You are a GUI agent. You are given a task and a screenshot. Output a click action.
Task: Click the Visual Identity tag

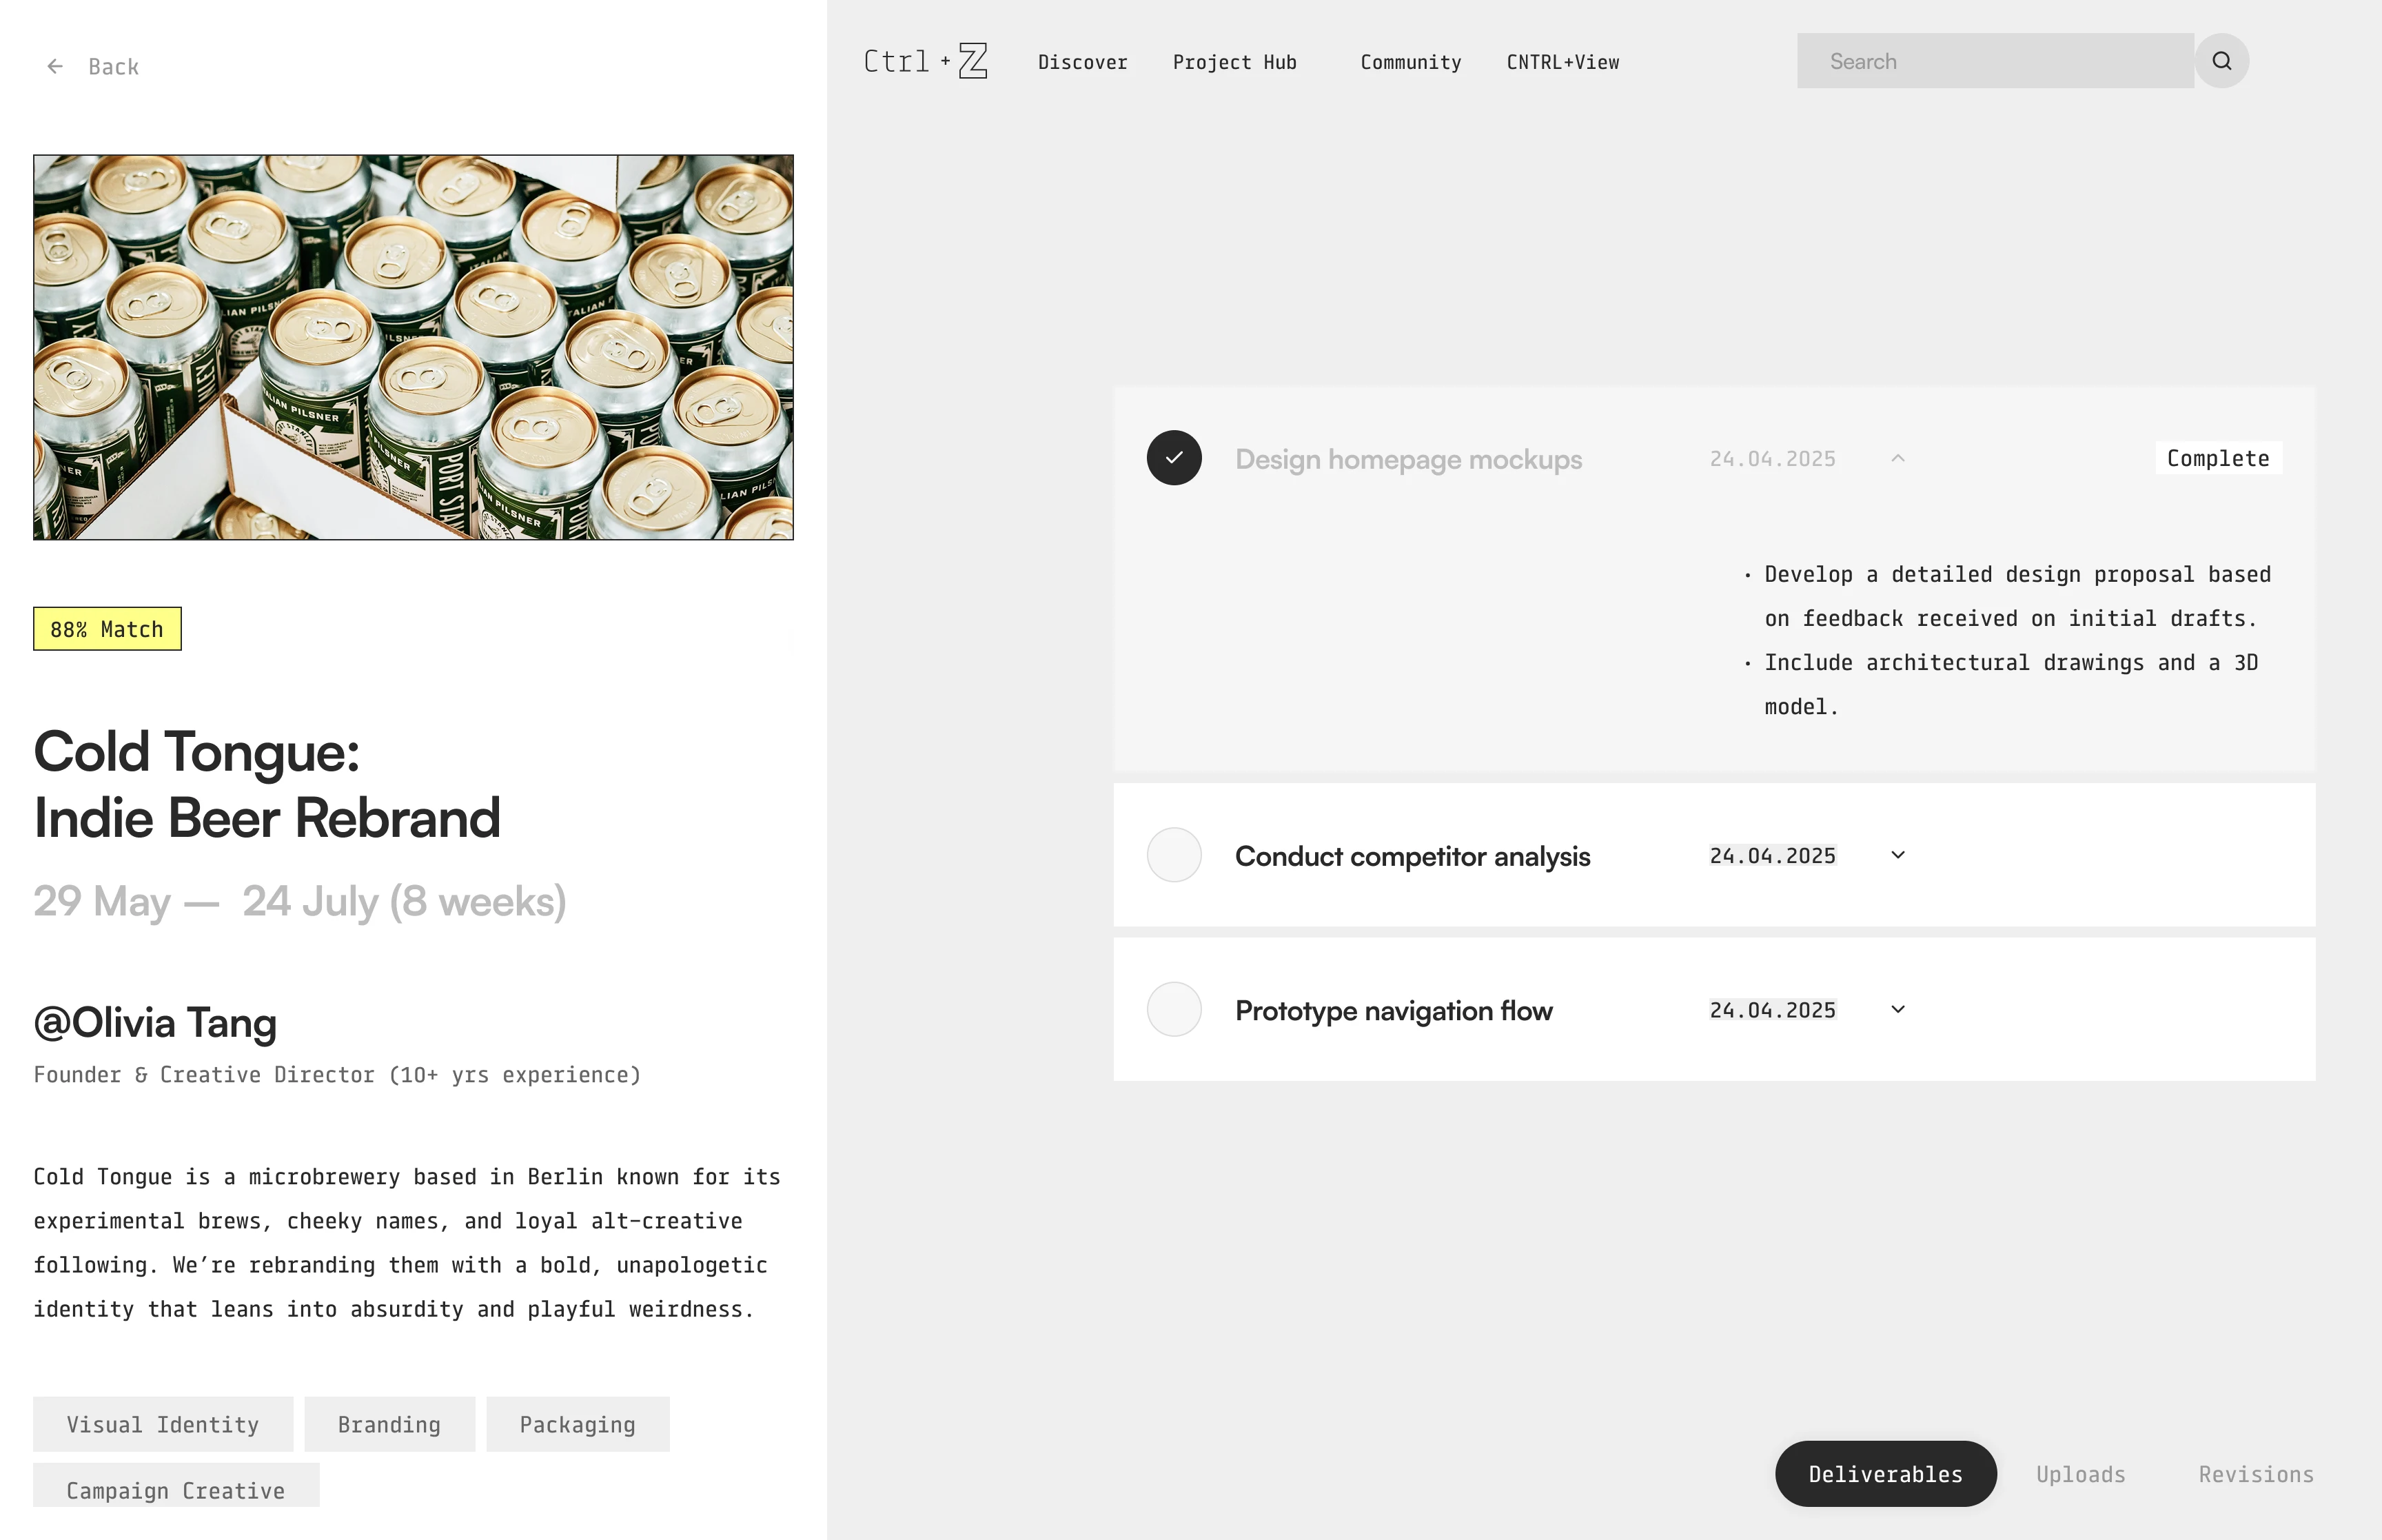pyautogui.click(x=163, y=1424)
